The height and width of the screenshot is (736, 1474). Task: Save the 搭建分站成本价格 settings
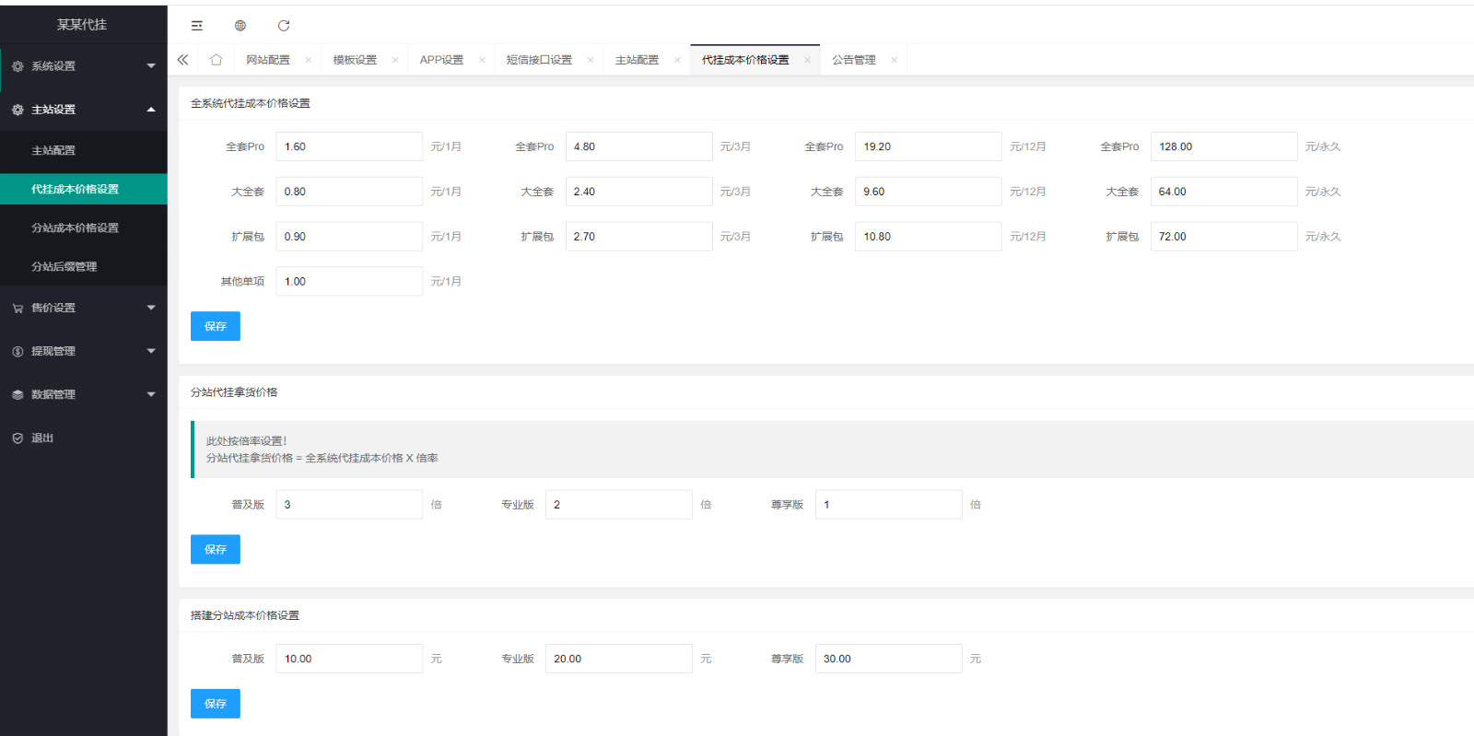point(216,704)
